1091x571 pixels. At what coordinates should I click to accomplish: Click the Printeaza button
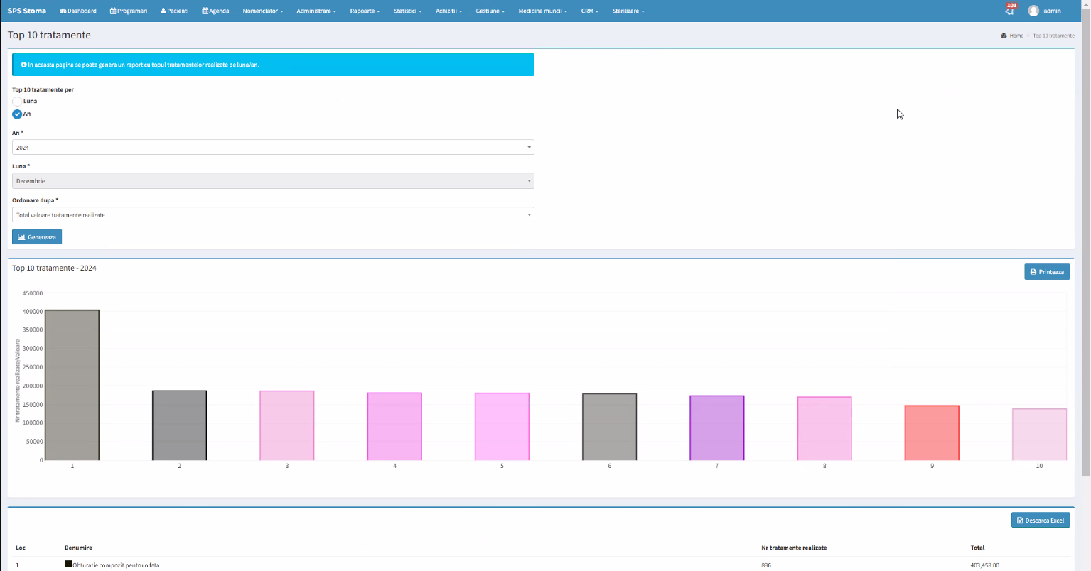tap(1046, 271)
